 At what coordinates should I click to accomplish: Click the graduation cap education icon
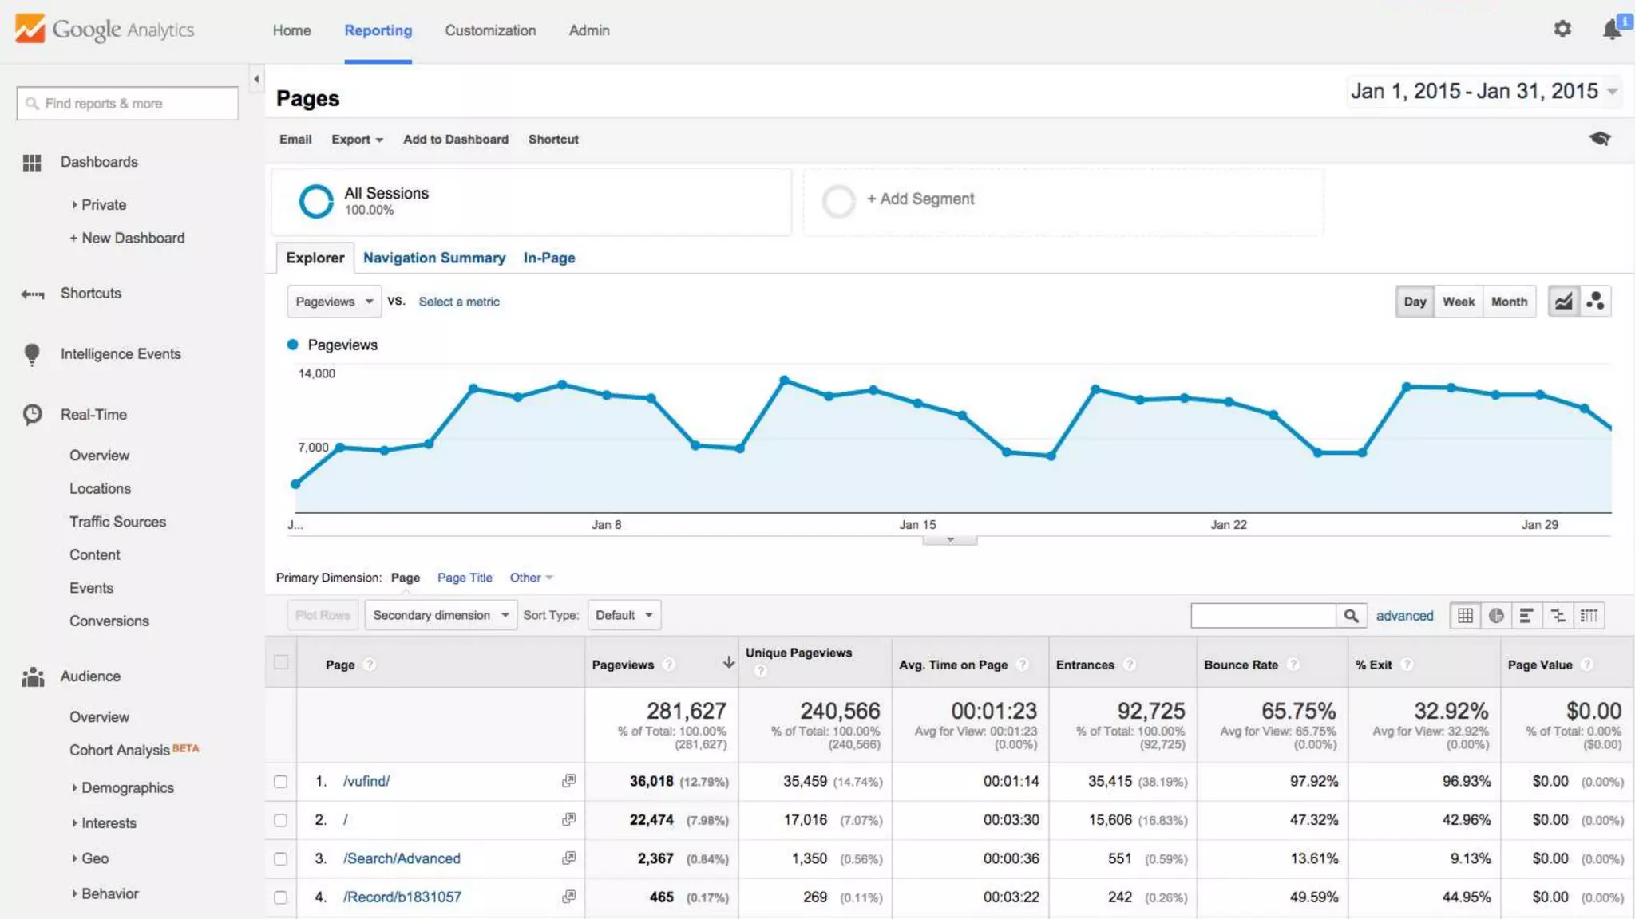point(1599,139)
